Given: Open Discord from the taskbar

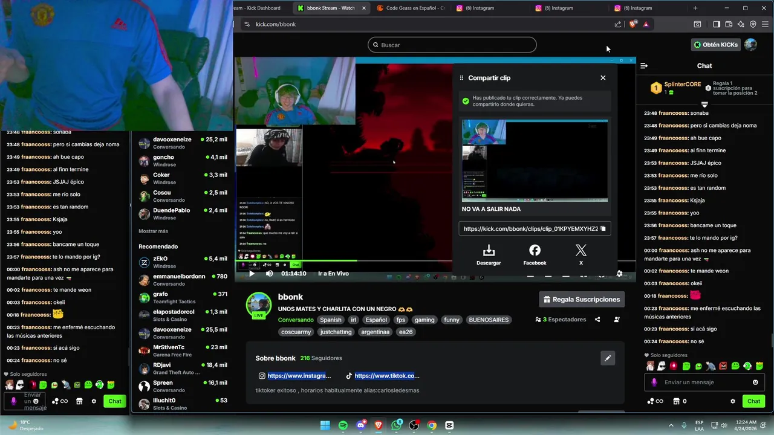Looking at the screenshot, I should tap(361, 425).
